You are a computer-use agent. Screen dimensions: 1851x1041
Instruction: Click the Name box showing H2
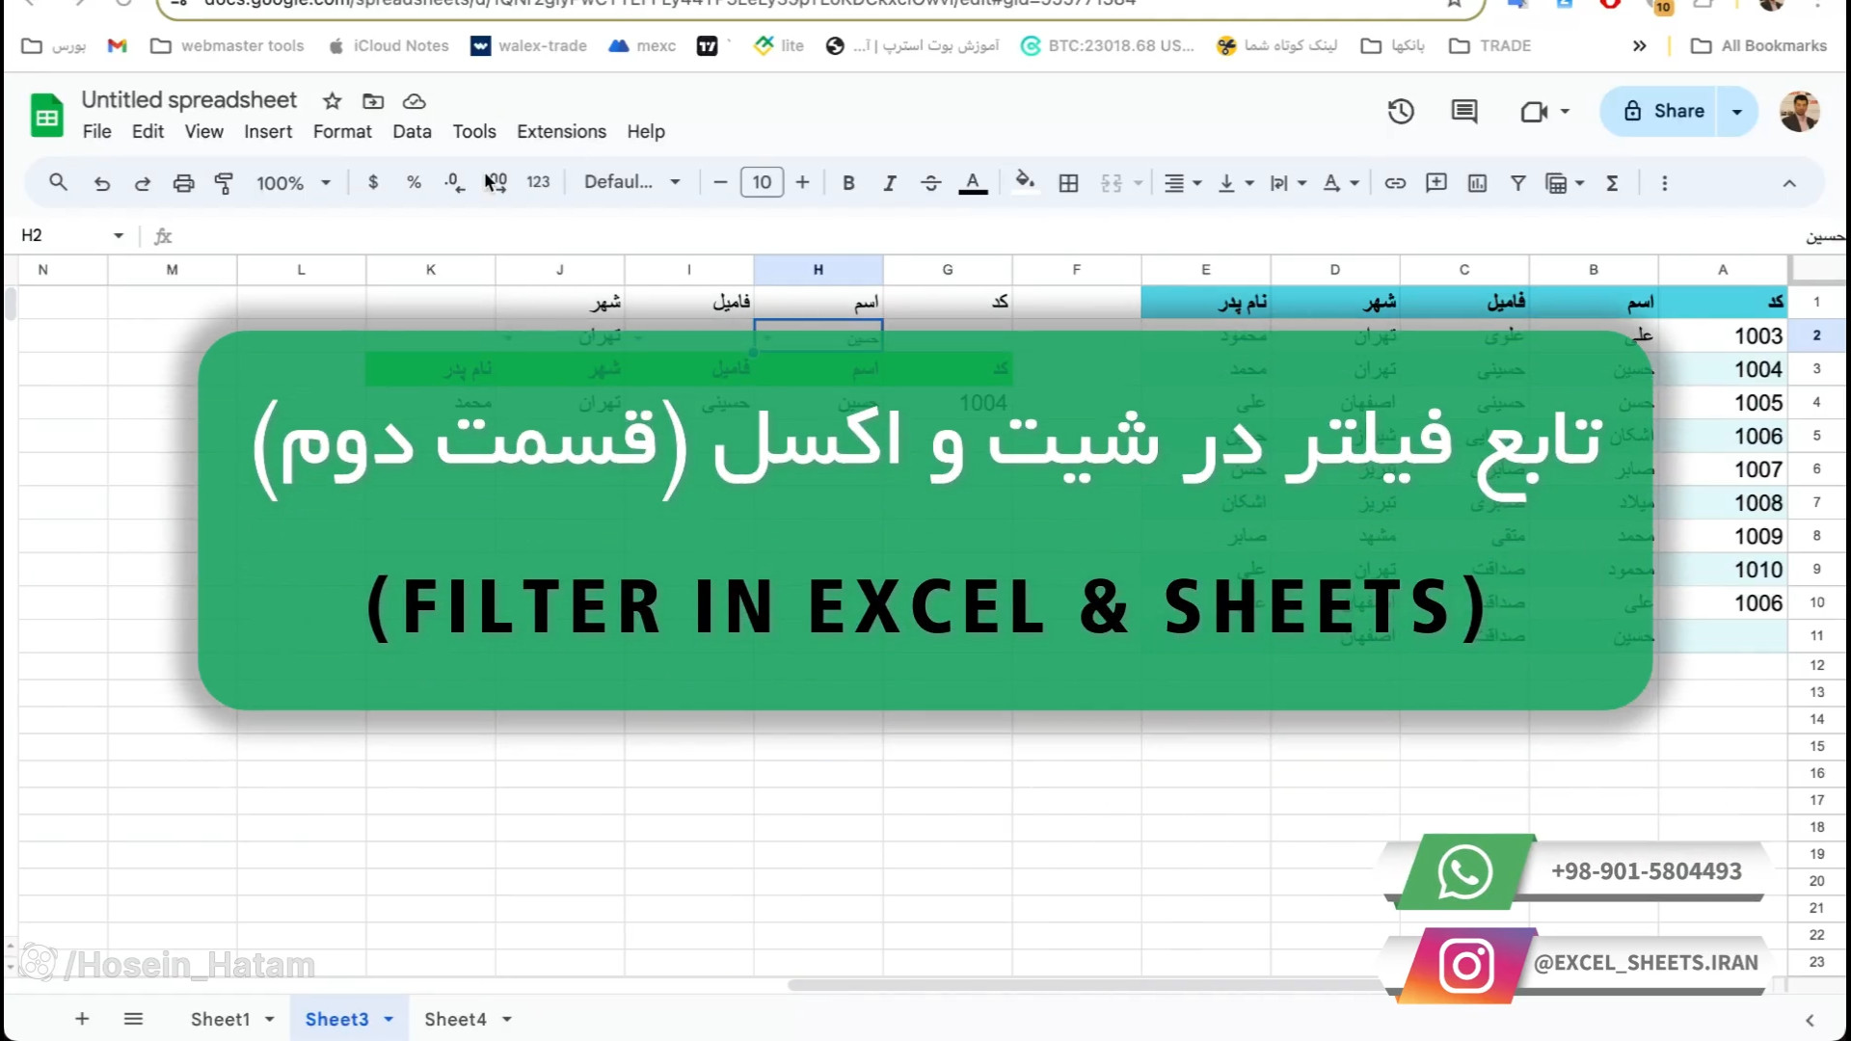click(x=72, y=235)
